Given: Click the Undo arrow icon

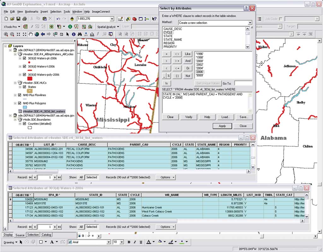Looking at the screenshot, I should (58, 19).
